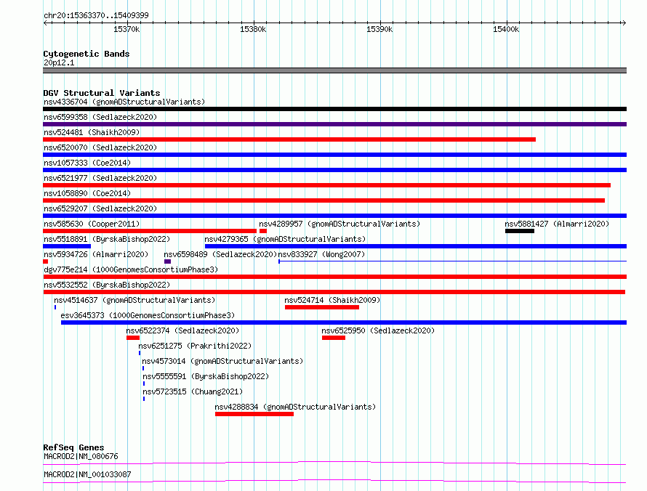
Task: Click the blue nsv4279365 variant bar
Action: pyautogui.click(x=416, y=246)
